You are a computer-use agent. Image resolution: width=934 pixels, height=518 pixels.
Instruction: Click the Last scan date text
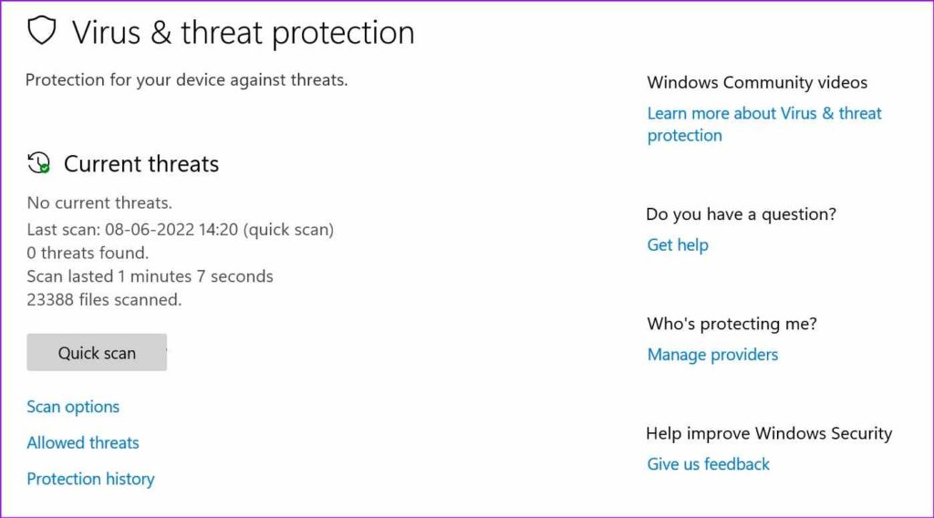pyautogui.click(x=180, y=230)
